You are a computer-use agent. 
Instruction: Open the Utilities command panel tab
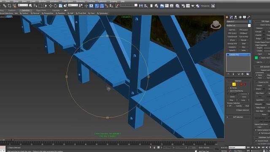[248, 17]
